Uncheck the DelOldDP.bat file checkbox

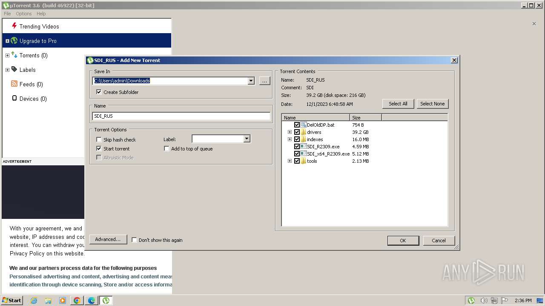coord(297,125)
